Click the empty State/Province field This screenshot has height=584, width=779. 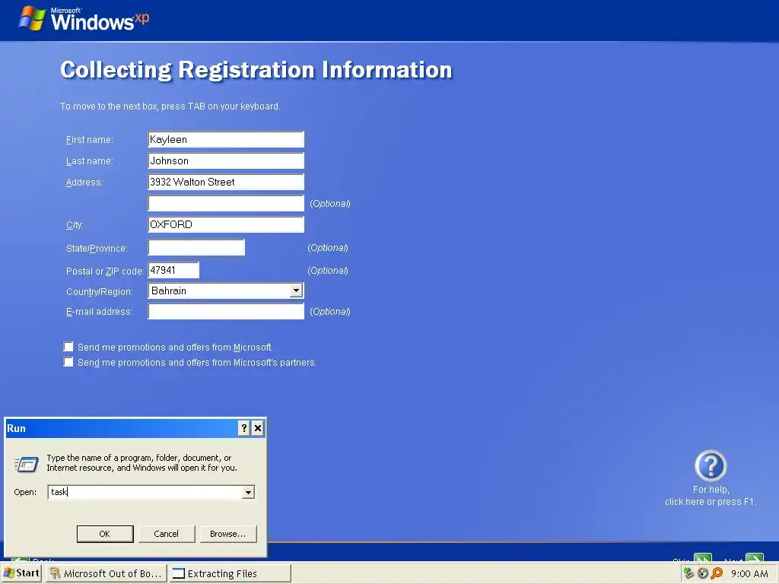196,247
